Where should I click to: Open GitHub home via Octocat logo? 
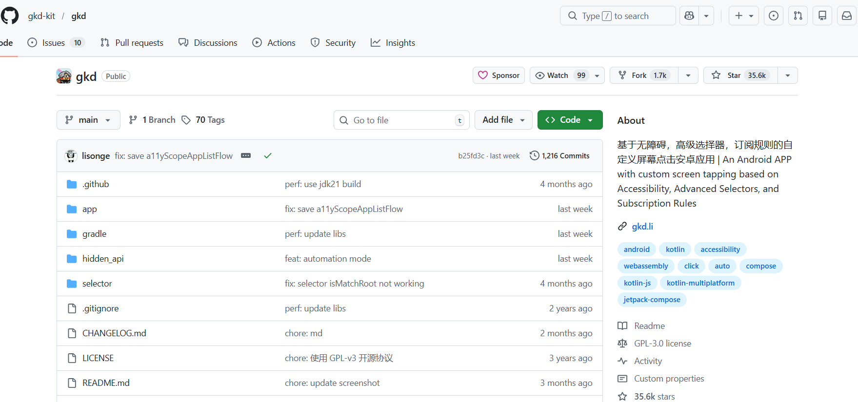tap(10, 16)
